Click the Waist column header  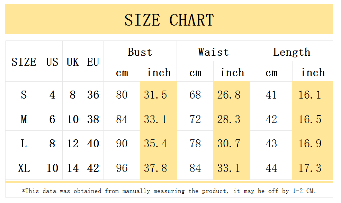pos(213,51)
